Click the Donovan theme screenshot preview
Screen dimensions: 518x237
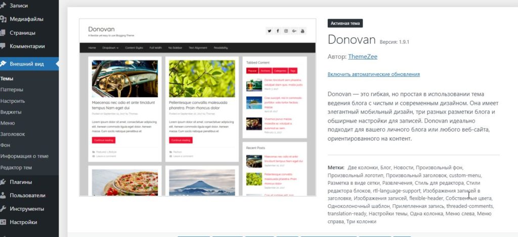198,107
